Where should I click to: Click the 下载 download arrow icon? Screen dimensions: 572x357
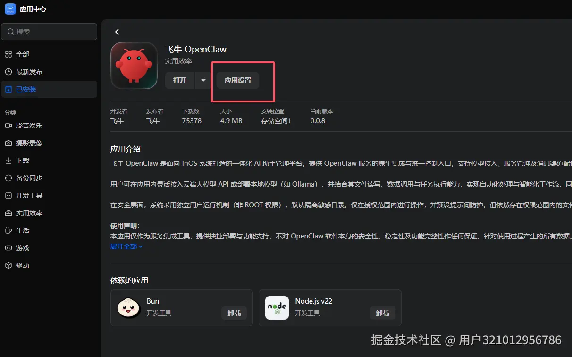tap(8, 161)
